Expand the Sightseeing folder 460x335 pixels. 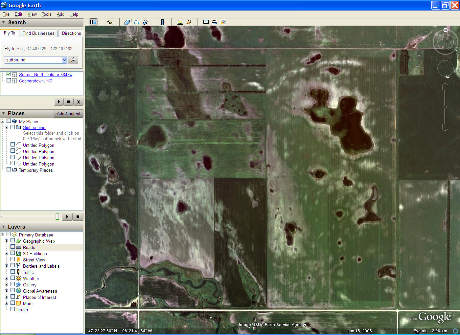click(x=6, y=127)
